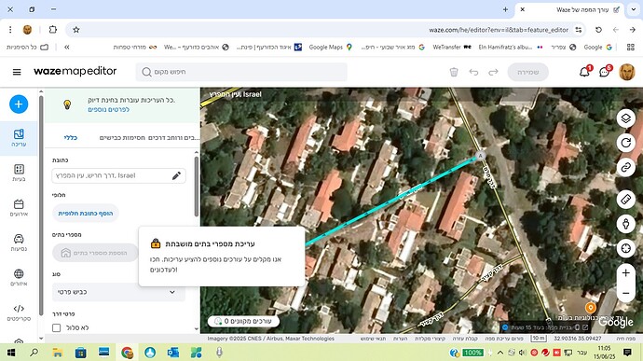643x361 pixels.
Task: Open the תנאי שימוש terms footer link
Action: click(373, 339)
